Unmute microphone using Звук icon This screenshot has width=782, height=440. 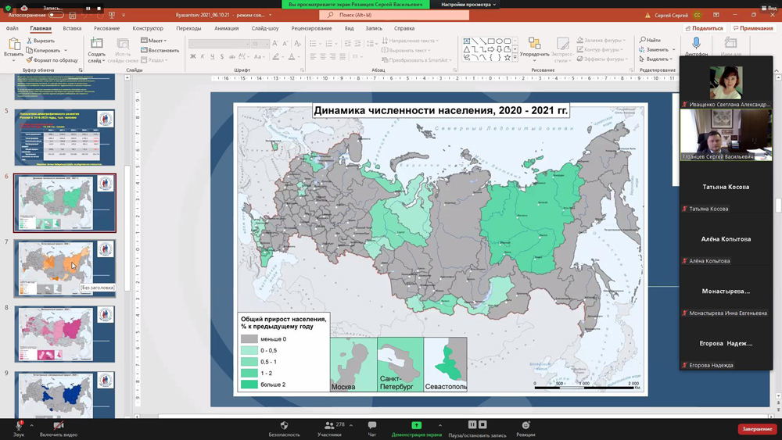[x=18, y=425]
